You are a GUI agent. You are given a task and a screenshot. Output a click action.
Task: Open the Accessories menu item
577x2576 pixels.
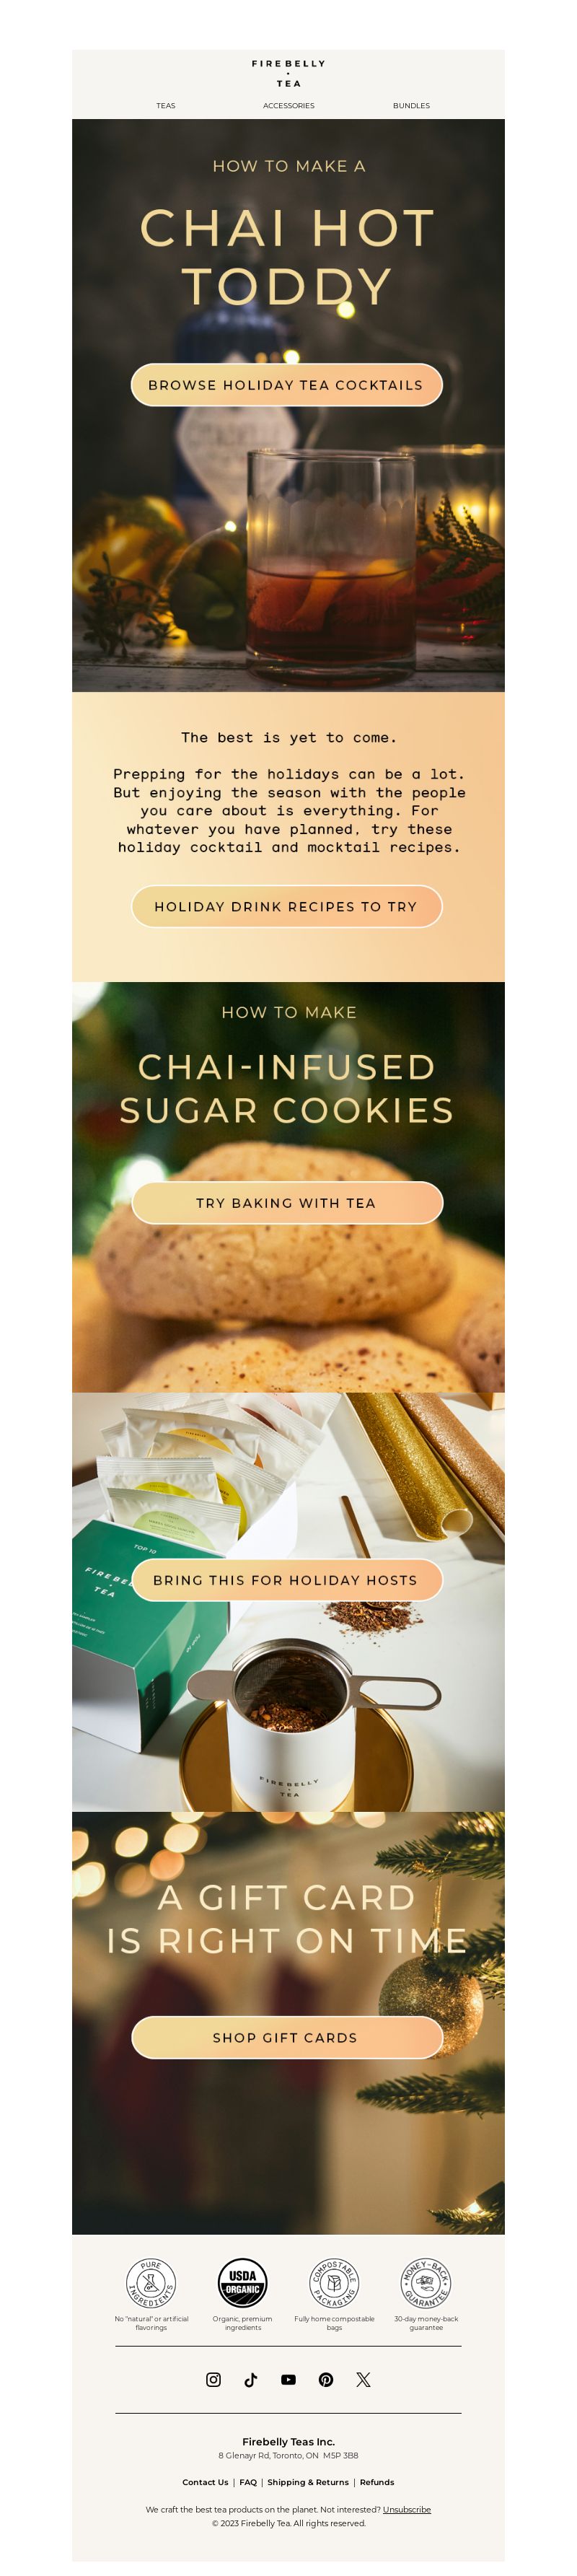288,105
